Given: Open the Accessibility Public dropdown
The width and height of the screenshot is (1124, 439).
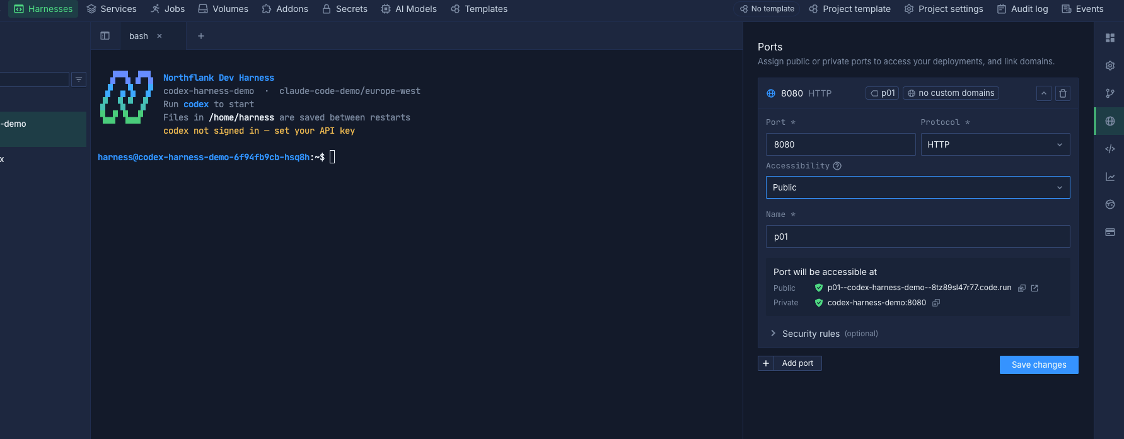Looking at the screenshot, I should coord(918,187).
